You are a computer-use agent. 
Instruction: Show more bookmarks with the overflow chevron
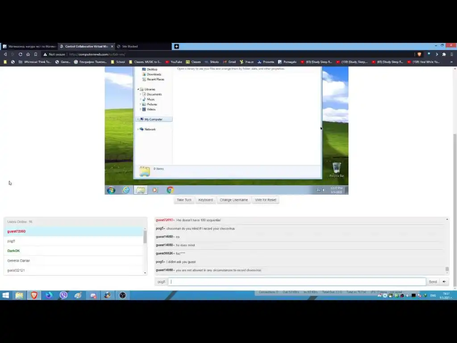tap(452, 62)
